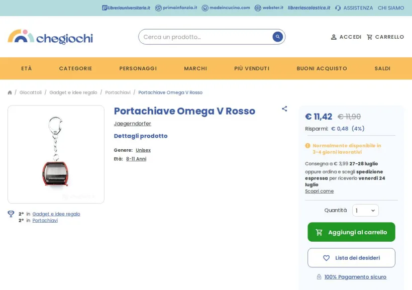Click Gadget e idee regalo ranking link
412x290 pixels.
pyautogui.click(x=56, y=214)
